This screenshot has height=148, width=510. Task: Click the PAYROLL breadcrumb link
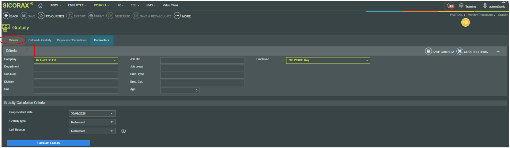click(456, 15)
